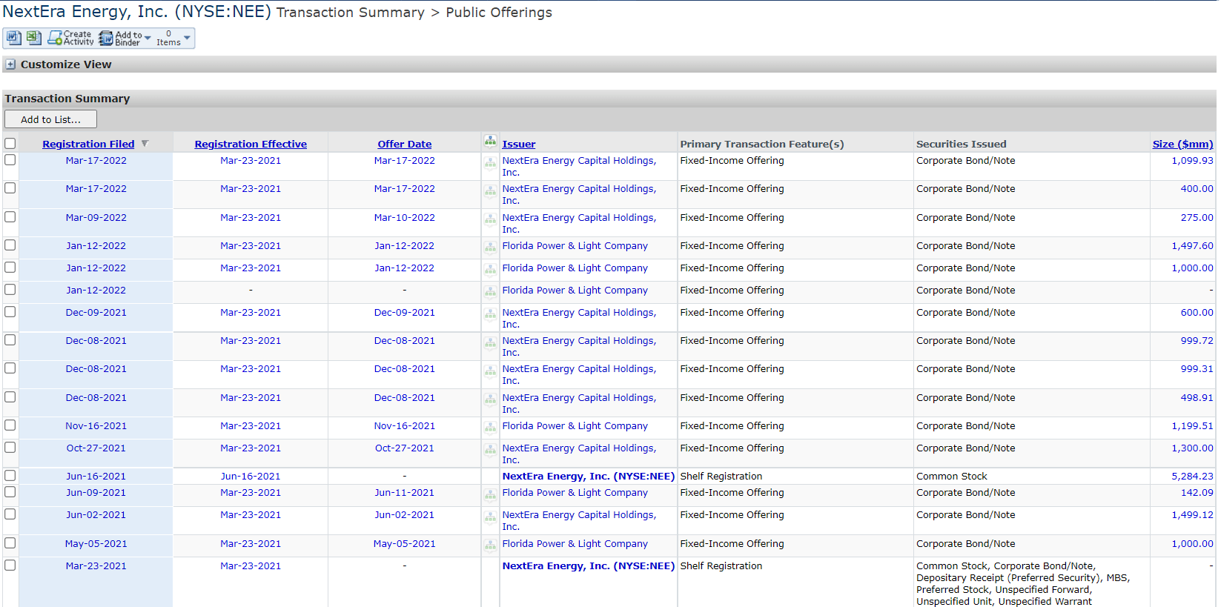Viewport: 1221px width, 607px height.
Task: Open the Nov-16-2021 registration filed link
Action: click(96, 425)
